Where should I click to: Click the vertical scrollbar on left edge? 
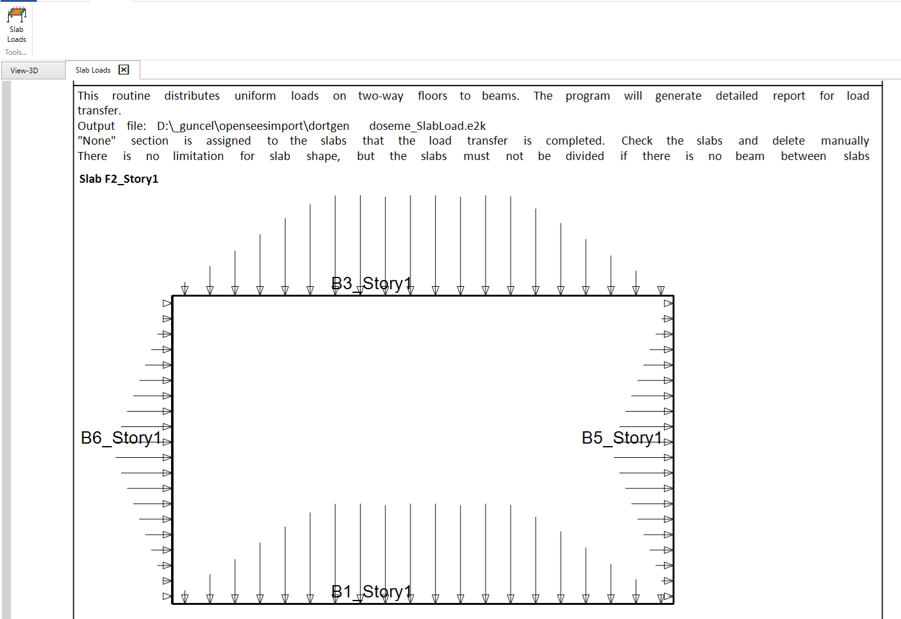click(x=6, y=349)
